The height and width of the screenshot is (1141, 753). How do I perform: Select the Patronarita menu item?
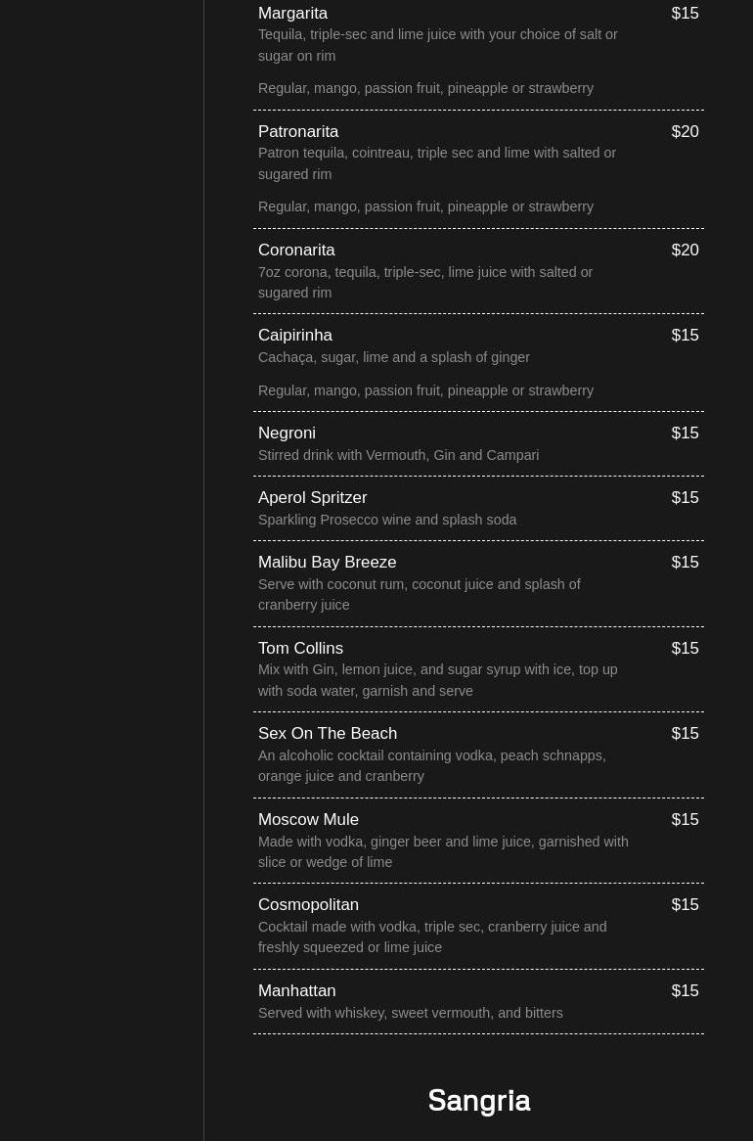click(298, 132)
